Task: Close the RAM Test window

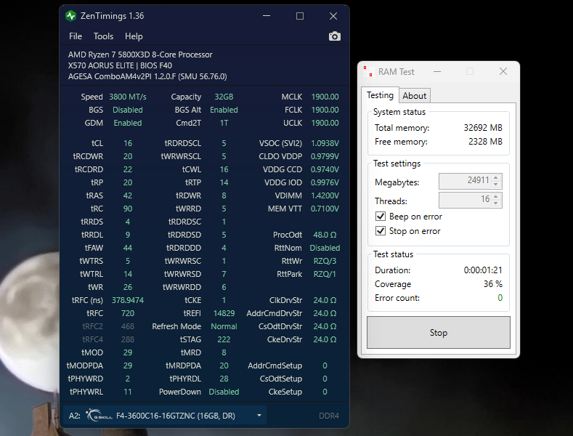Action: [x=503, y=71]
